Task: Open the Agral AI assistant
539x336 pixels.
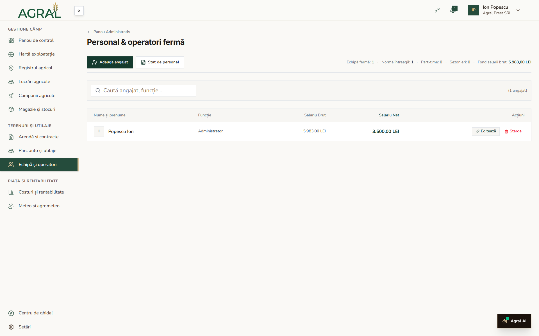Action: pos(514,321)
